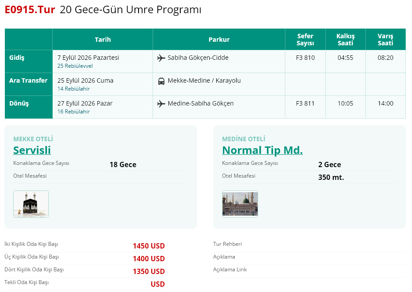The width and height of the screenshot is (412, 292).
Task: Click flight number F3 811
Action: 305,103
